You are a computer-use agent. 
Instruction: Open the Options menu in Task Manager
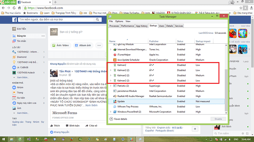coord(119,21)
